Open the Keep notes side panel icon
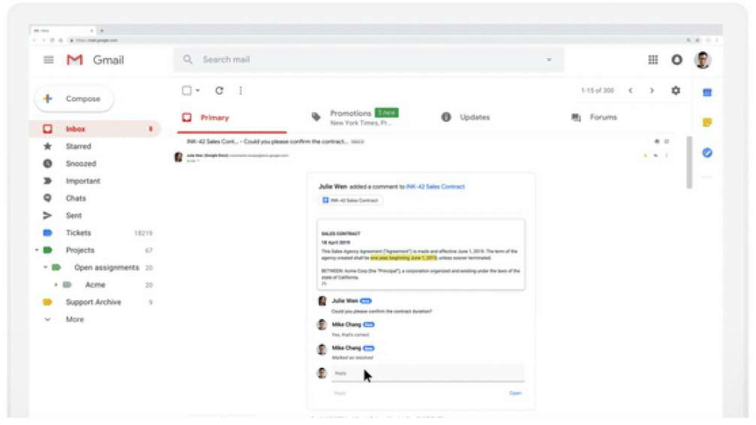The height and width of the screenshot is (425, 756). click(x=707, y=122)
